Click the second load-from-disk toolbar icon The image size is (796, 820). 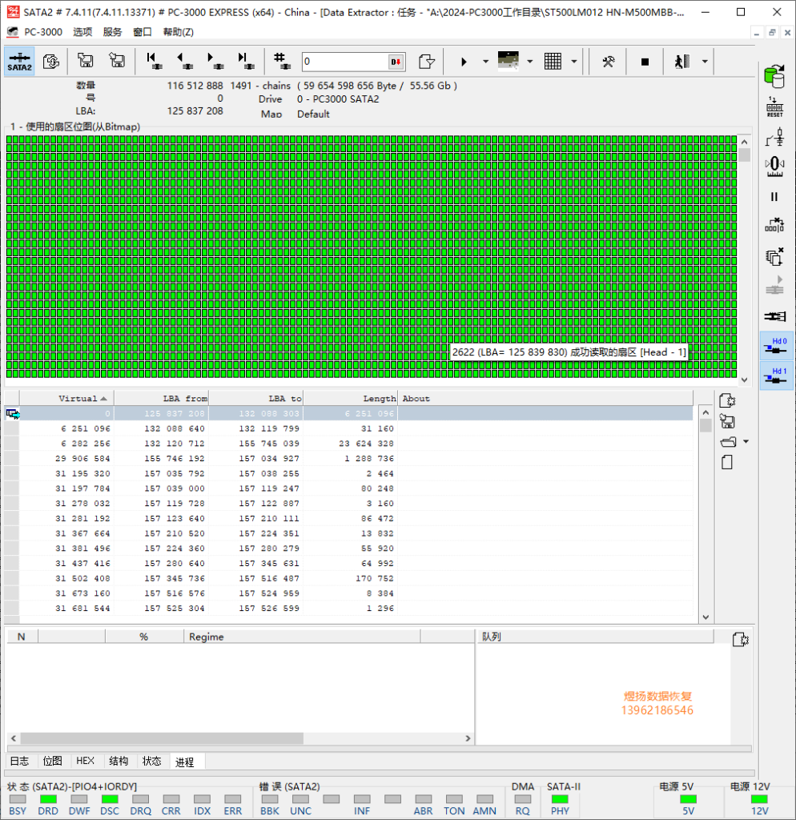[117, 61]
